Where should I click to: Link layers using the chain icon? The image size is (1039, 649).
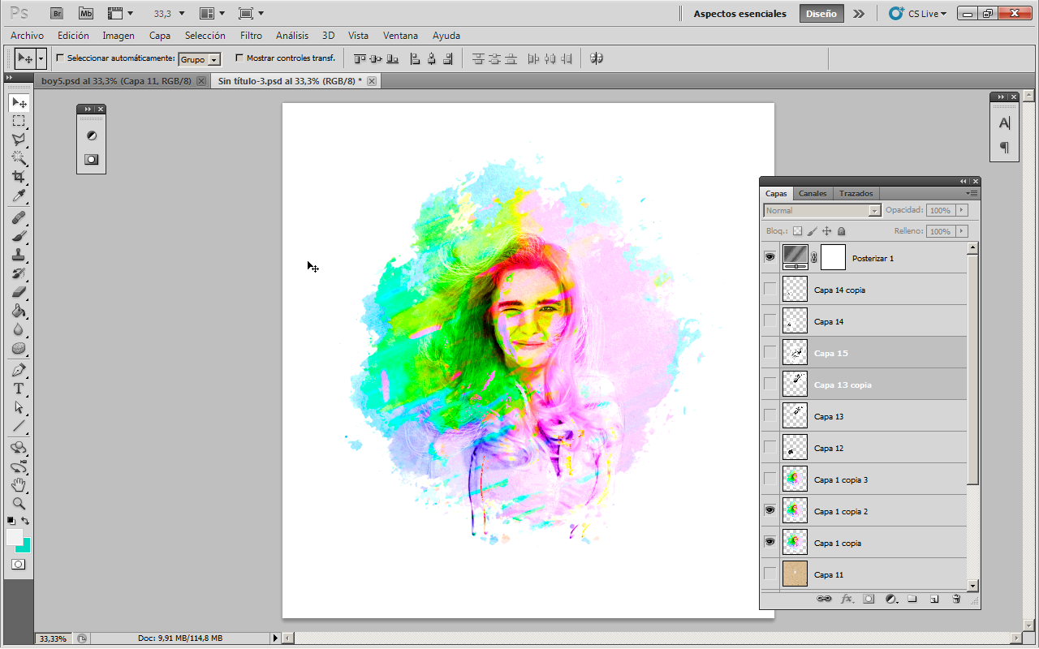(x=824, y=599)
